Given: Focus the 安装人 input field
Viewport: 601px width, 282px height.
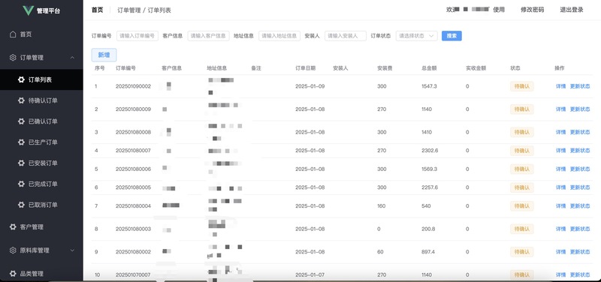Looking at the screenshot, I should coord(346,35).
